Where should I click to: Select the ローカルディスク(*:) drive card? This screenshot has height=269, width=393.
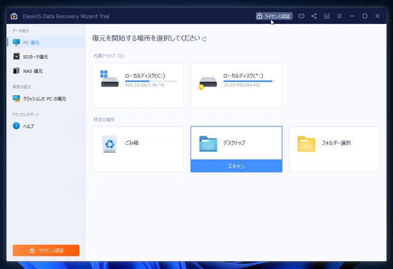point(236,85)
